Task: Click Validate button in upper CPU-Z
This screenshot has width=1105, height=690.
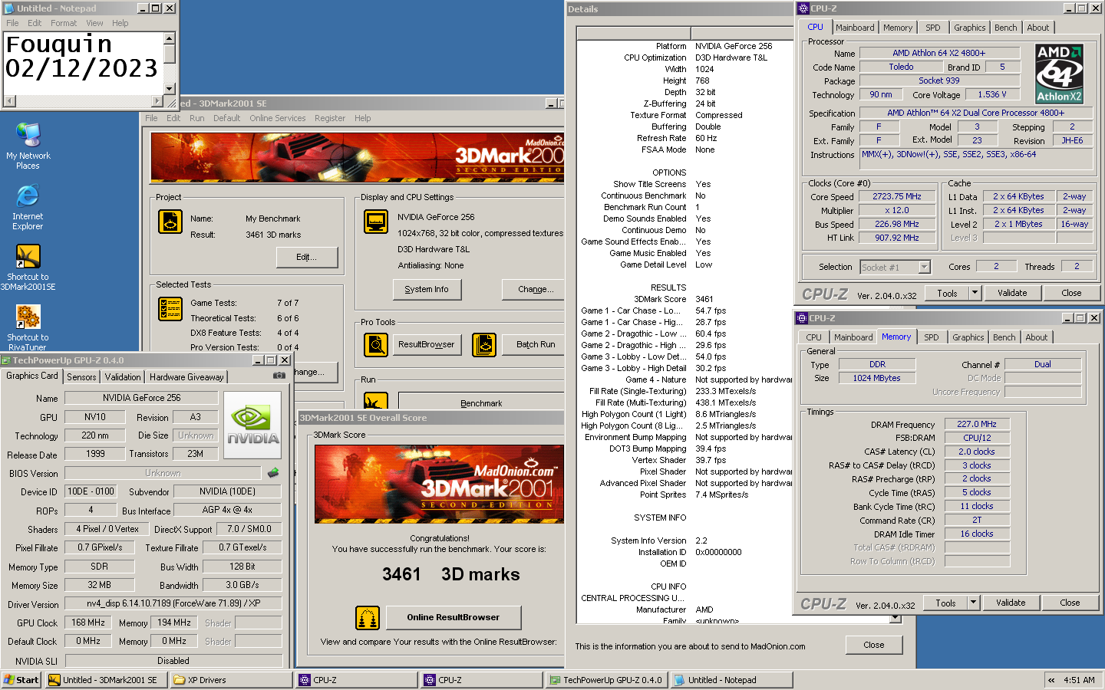Action: [1012, 293]
